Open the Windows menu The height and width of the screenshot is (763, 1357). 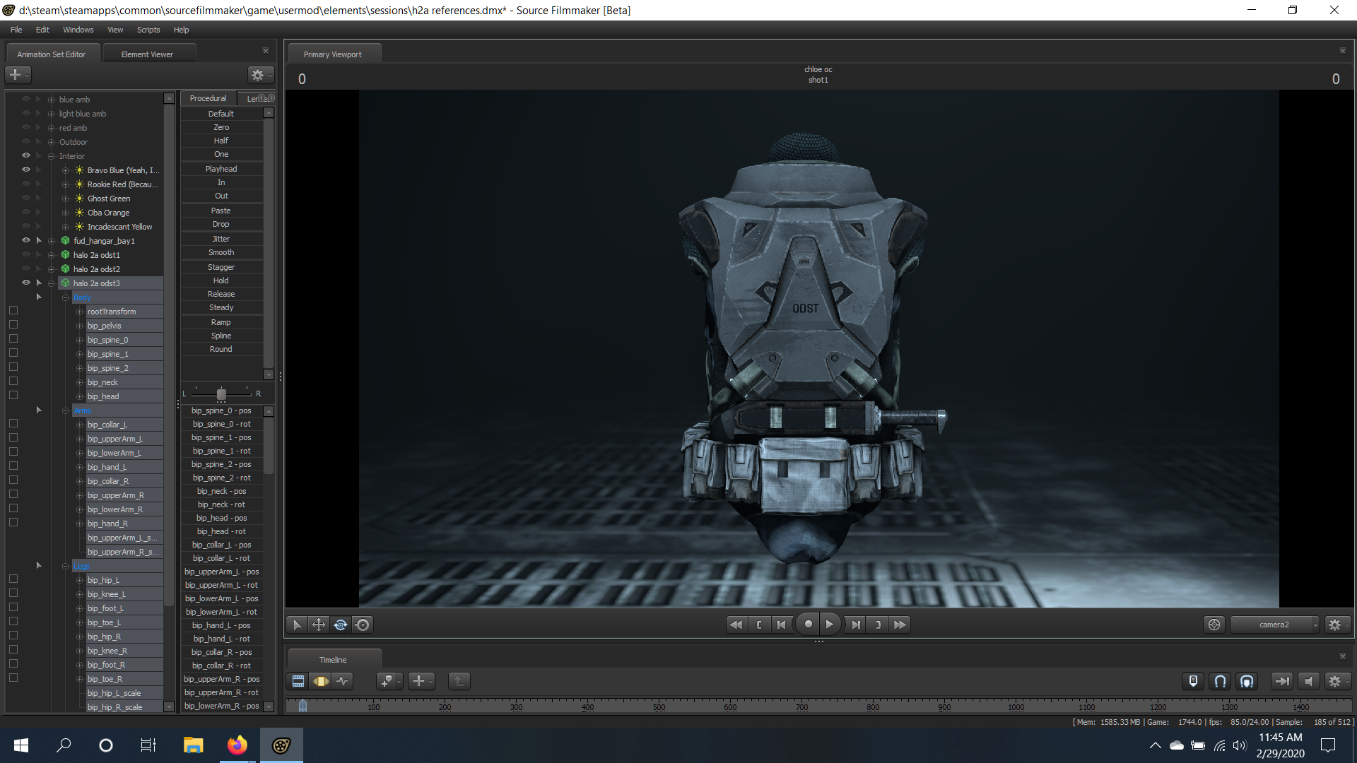[78, 30]
